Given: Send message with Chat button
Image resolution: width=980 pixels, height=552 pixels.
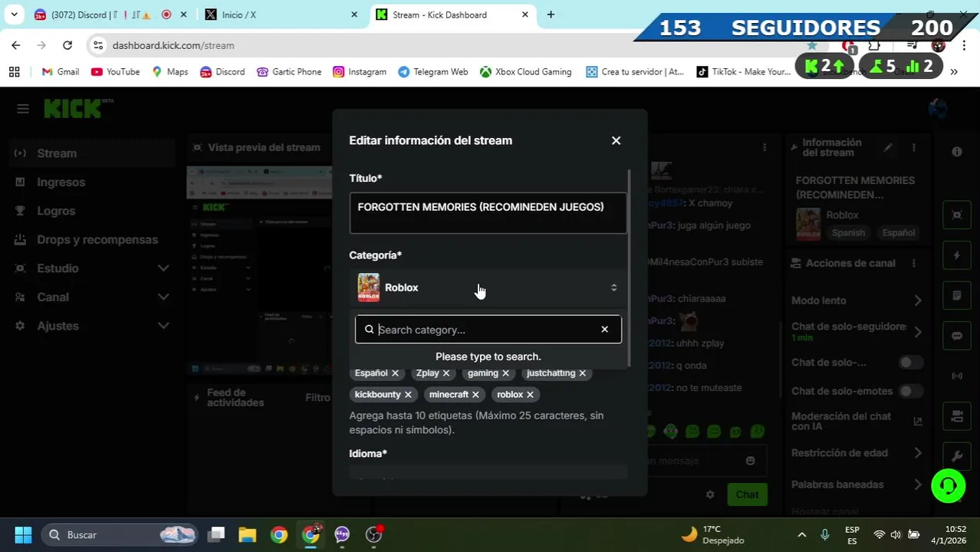Looking at the screenshot, I should tap(746, 495).
